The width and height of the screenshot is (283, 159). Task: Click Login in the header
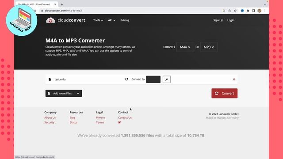pyautogui.click(x=231, y=20)
